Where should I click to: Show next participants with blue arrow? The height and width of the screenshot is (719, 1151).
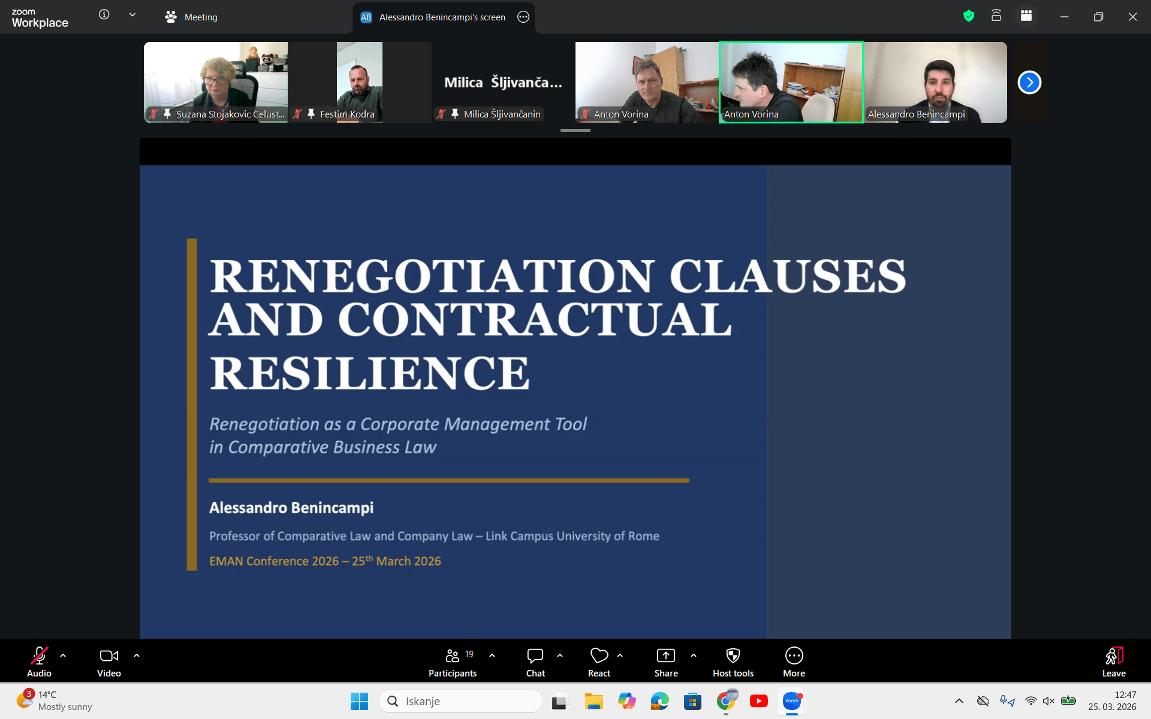[1029, 83]
